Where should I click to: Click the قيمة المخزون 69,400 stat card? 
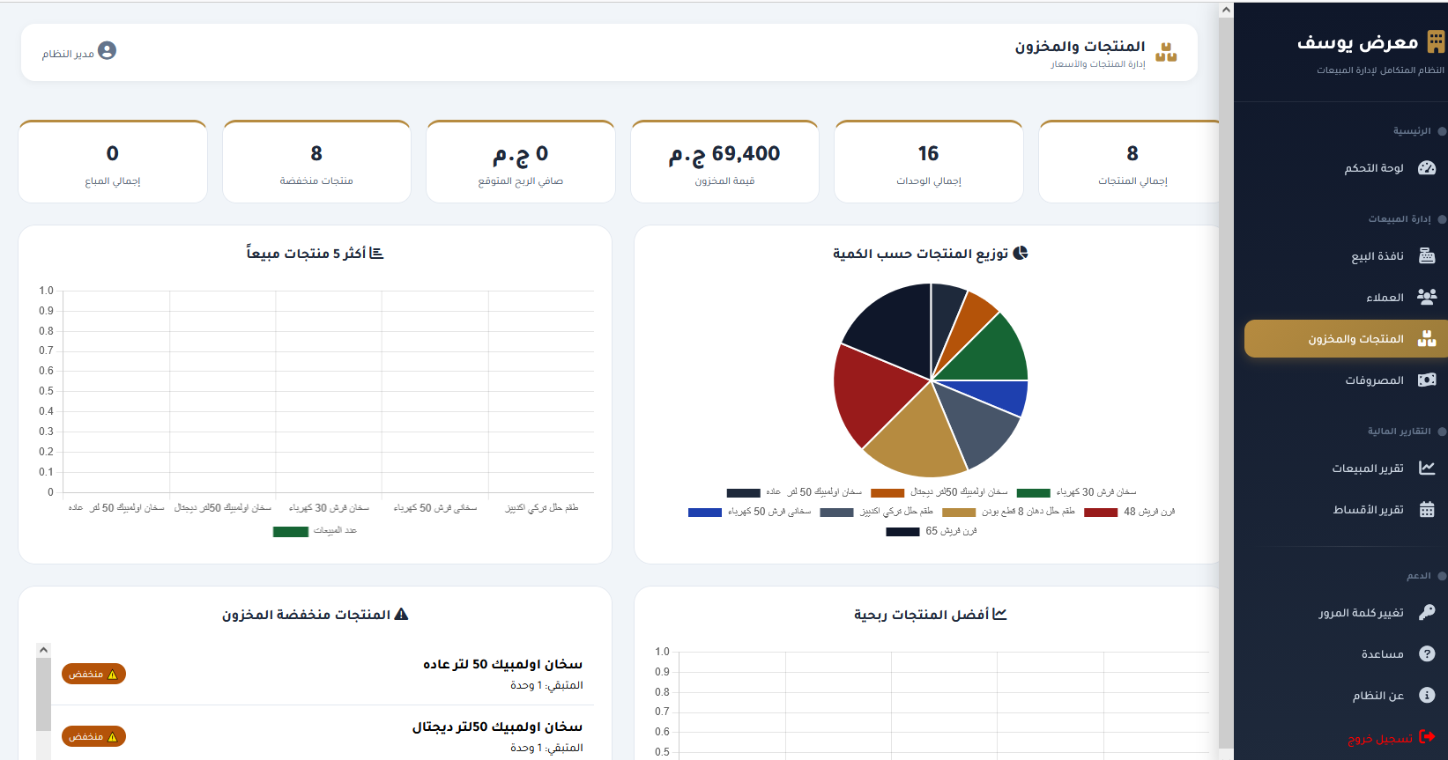click(724, 162)
